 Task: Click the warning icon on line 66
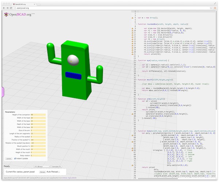(x=132, y=150)
